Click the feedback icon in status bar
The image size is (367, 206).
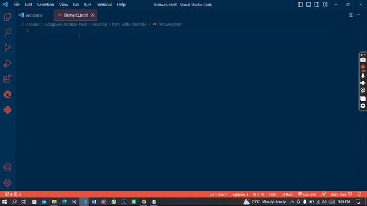click(x=323, y=194)
